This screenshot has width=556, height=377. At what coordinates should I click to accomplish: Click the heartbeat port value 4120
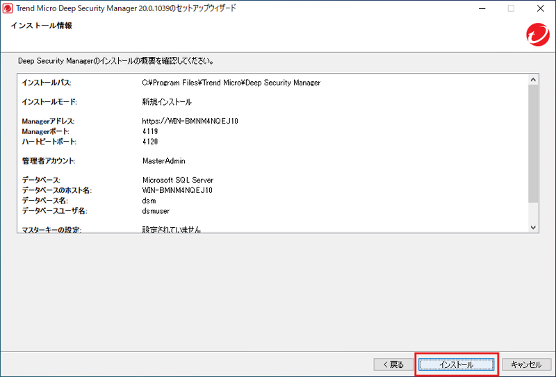coord(150,142)
